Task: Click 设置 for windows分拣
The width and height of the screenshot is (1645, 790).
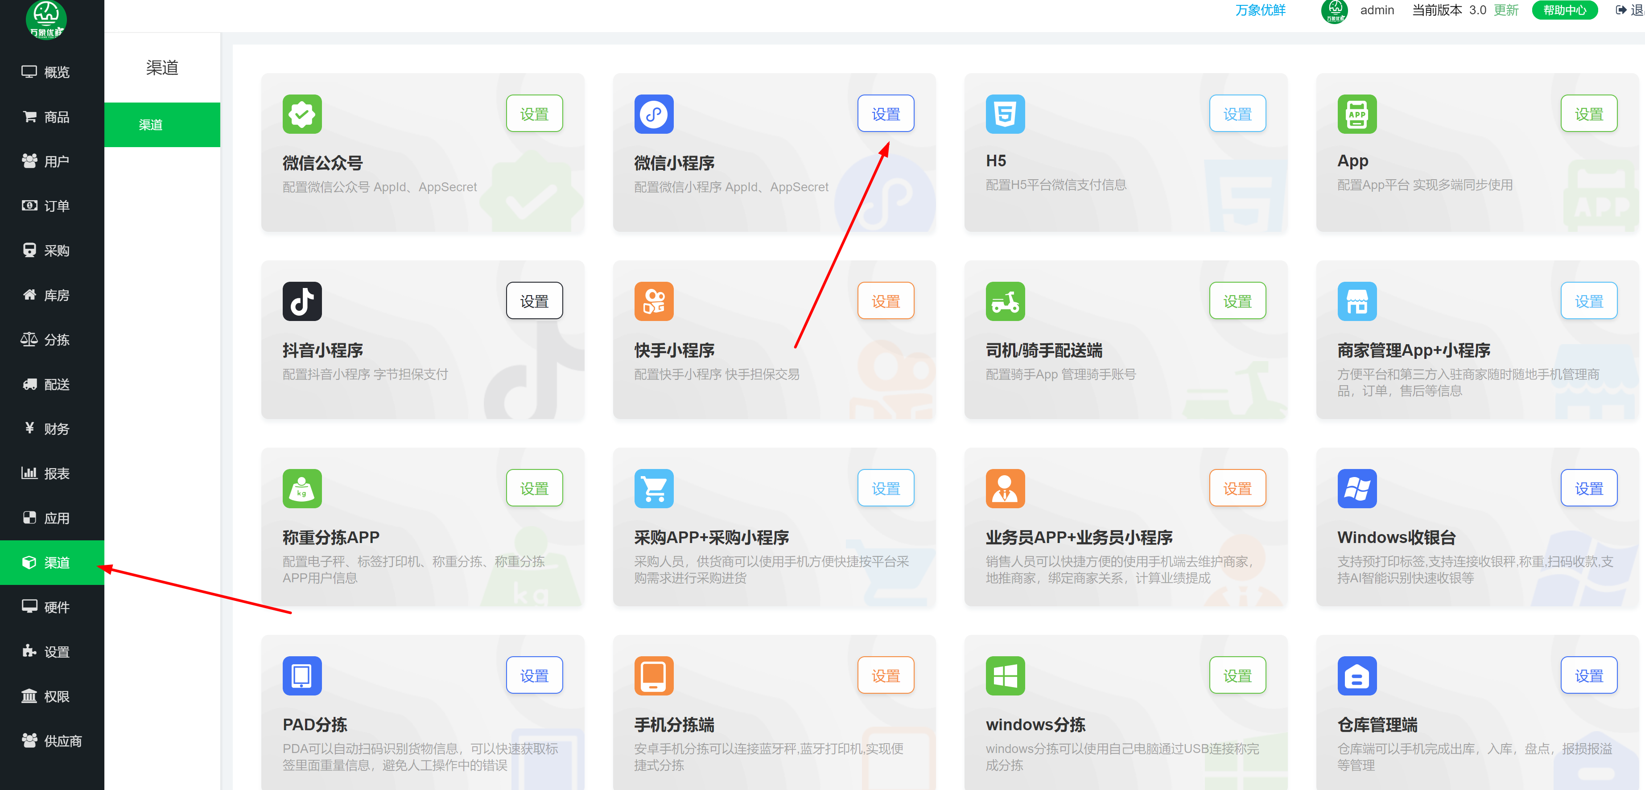Action: (1237, 675)
